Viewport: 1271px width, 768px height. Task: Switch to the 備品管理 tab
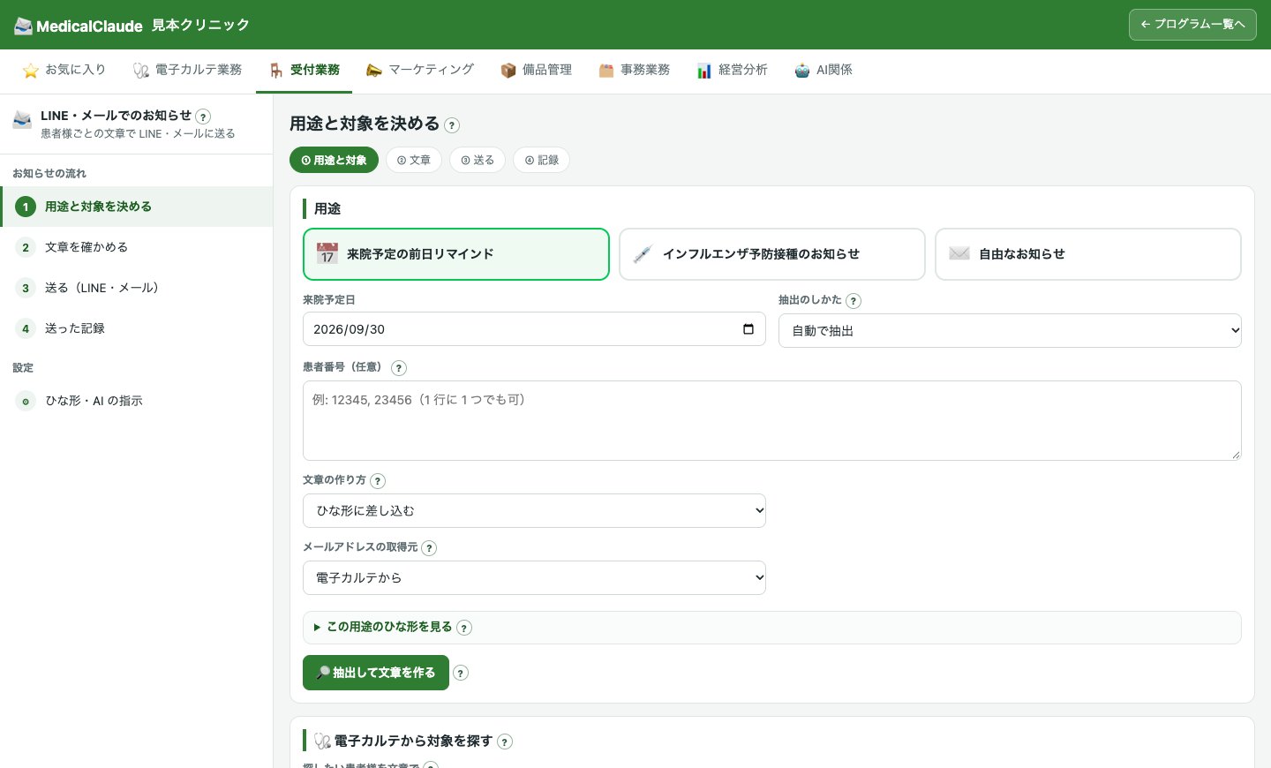point(537,71)
